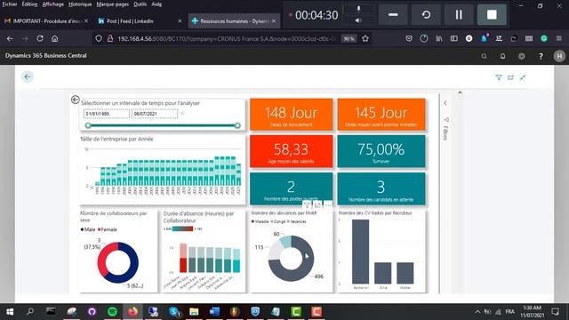
Task: Click the browser address bar URL
Action: click(x=226, y=38)
